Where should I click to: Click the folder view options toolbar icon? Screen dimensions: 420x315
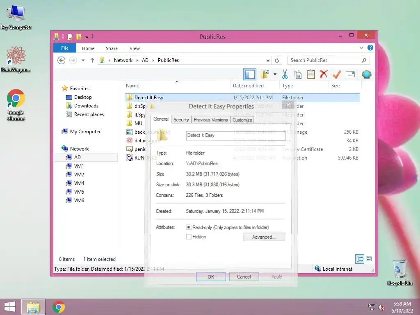coord(265,74)
